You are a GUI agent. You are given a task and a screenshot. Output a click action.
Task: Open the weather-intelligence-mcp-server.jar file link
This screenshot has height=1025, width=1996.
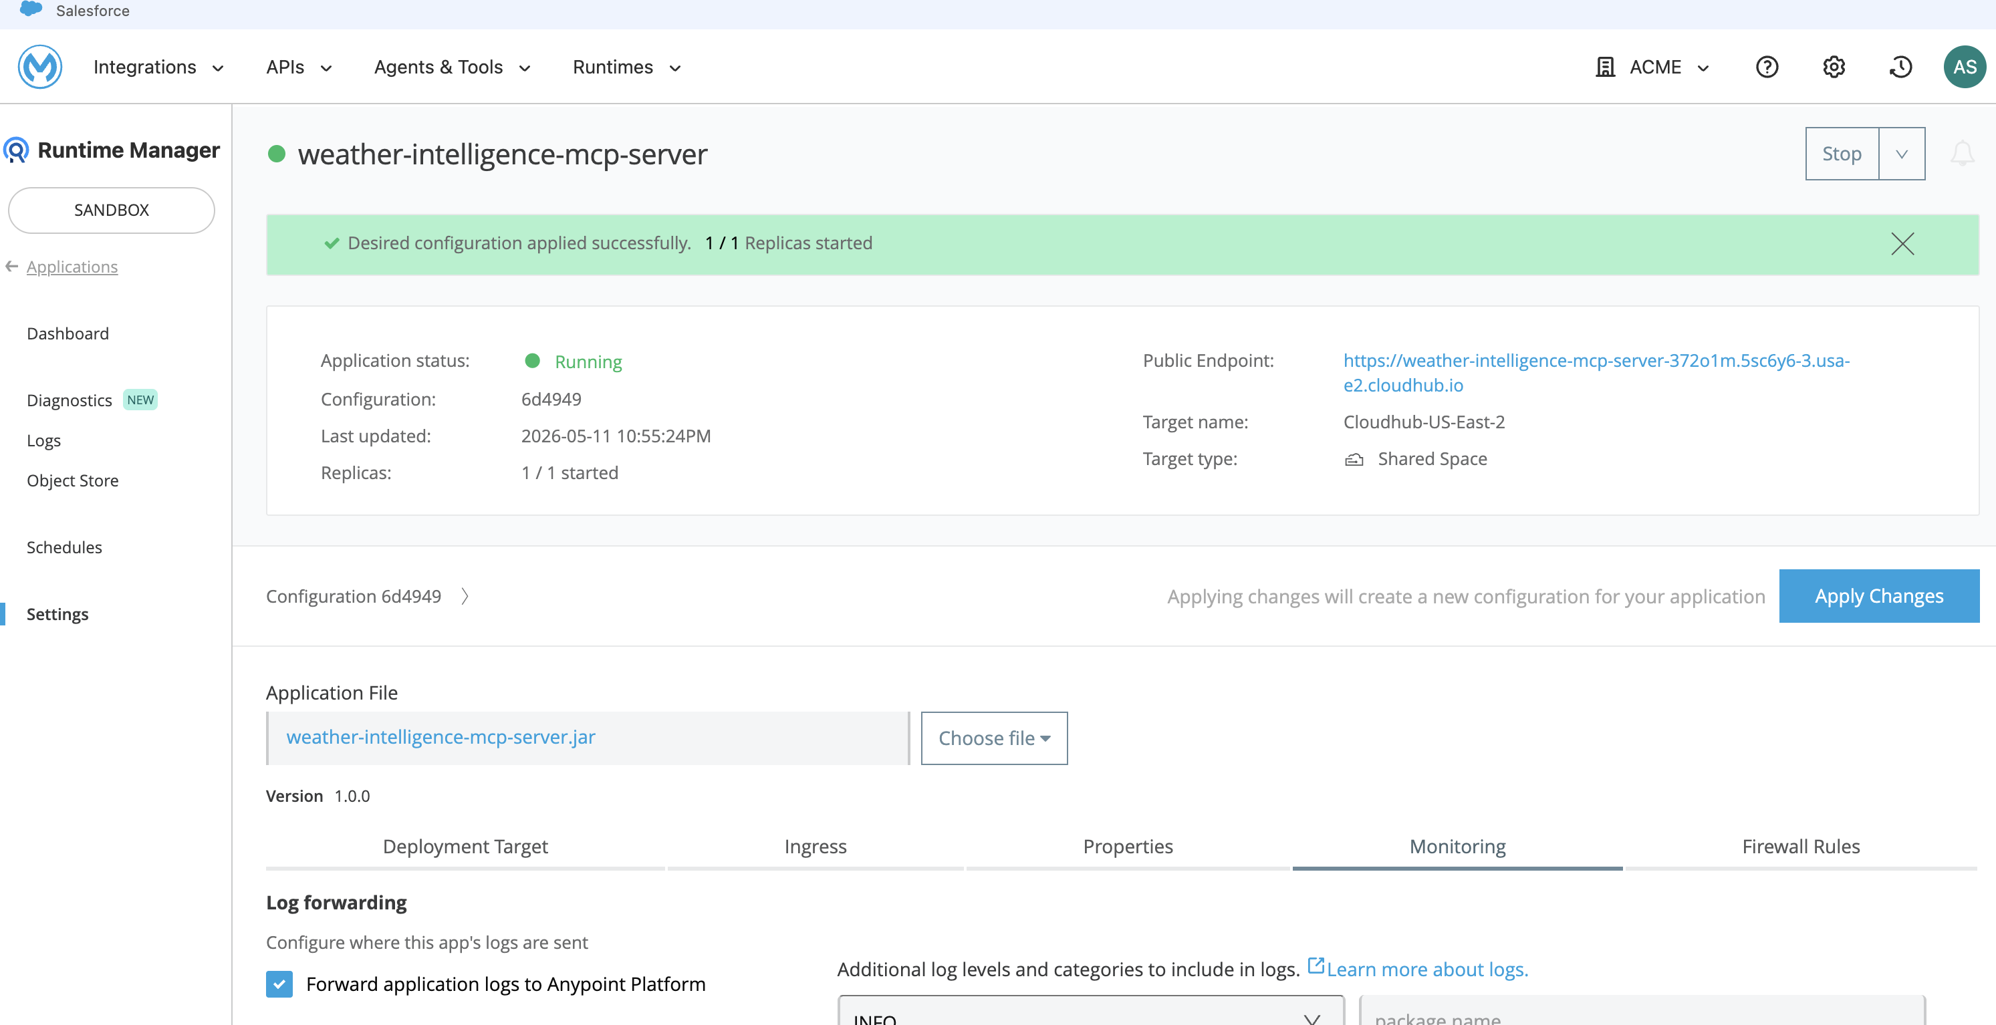click(x=441, y=737)
